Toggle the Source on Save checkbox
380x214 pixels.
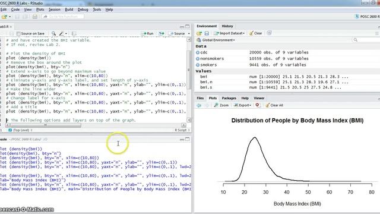pyautogui.click(x=18, y=33)
